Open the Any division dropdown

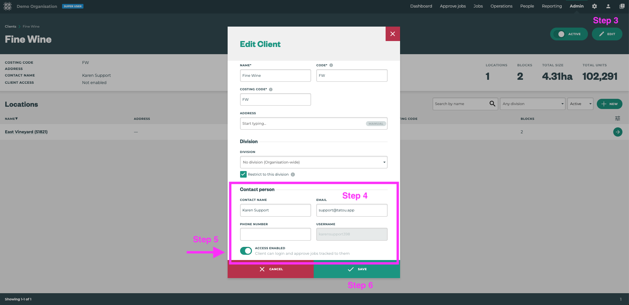click(532, 103)
